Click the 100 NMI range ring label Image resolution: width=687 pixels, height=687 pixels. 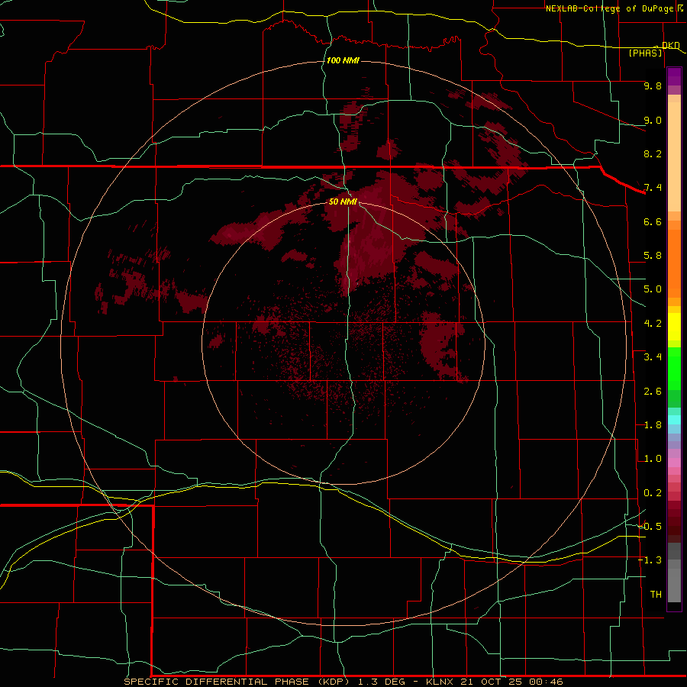[343, 60]
